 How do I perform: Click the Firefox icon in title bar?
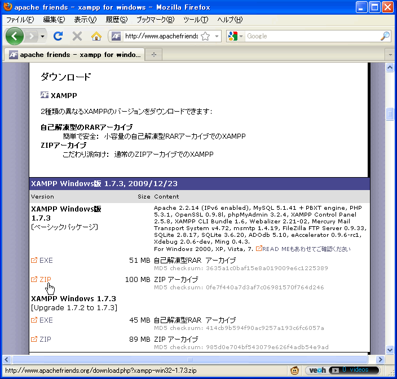pos(8,7)
